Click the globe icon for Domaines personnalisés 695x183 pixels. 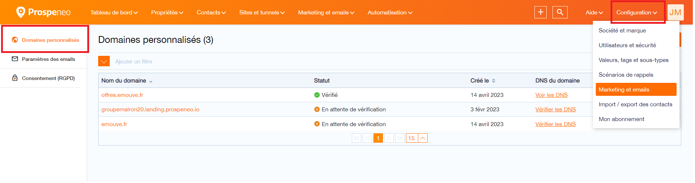pyautogui.click(x=15, y=40)
